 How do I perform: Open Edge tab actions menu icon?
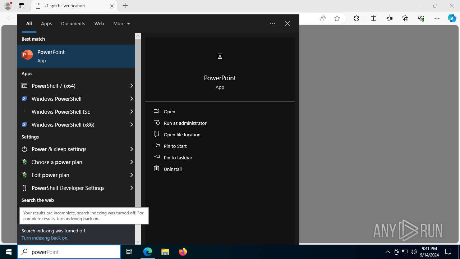pyautogui.click(x=22, y=6)
